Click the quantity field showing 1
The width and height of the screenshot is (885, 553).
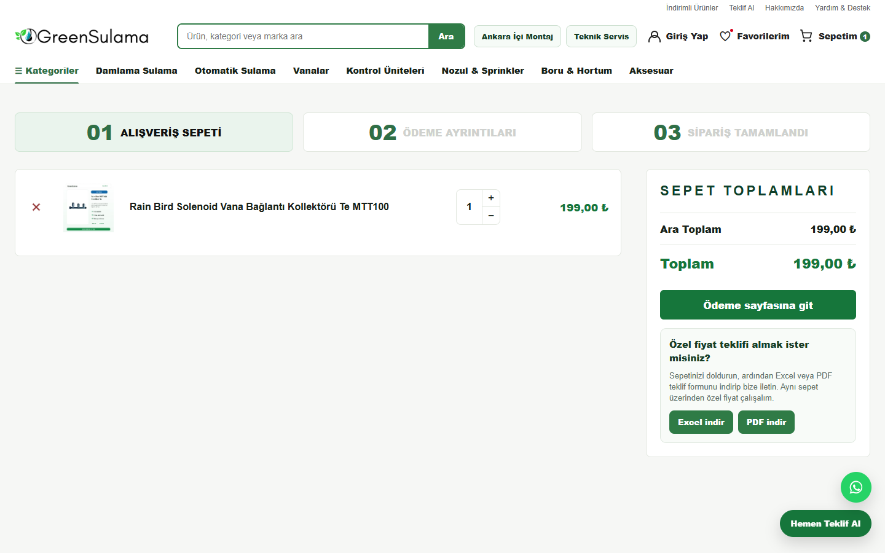coord(470,207)
